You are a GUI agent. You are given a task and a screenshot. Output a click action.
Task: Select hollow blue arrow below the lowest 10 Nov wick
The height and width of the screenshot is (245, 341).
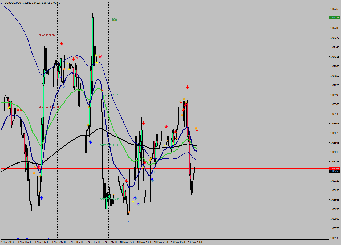[130, 221]
